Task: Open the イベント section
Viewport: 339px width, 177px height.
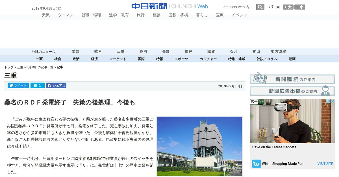Action: tap(240, 15)
